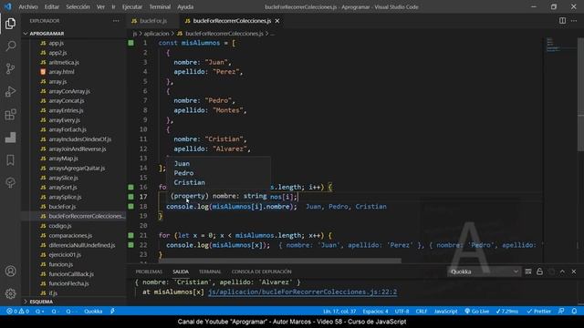The height and width of the screenshot is (328, 584).
Task: Open the Terminal menu
Action: [160, 6]
